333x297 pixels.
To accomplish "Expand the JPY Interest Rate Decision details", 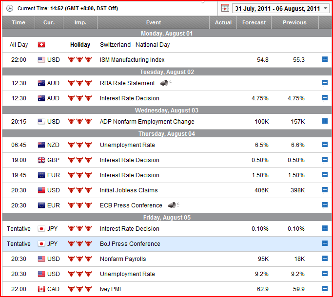I will pyautogui.click(x=325, y=228).
